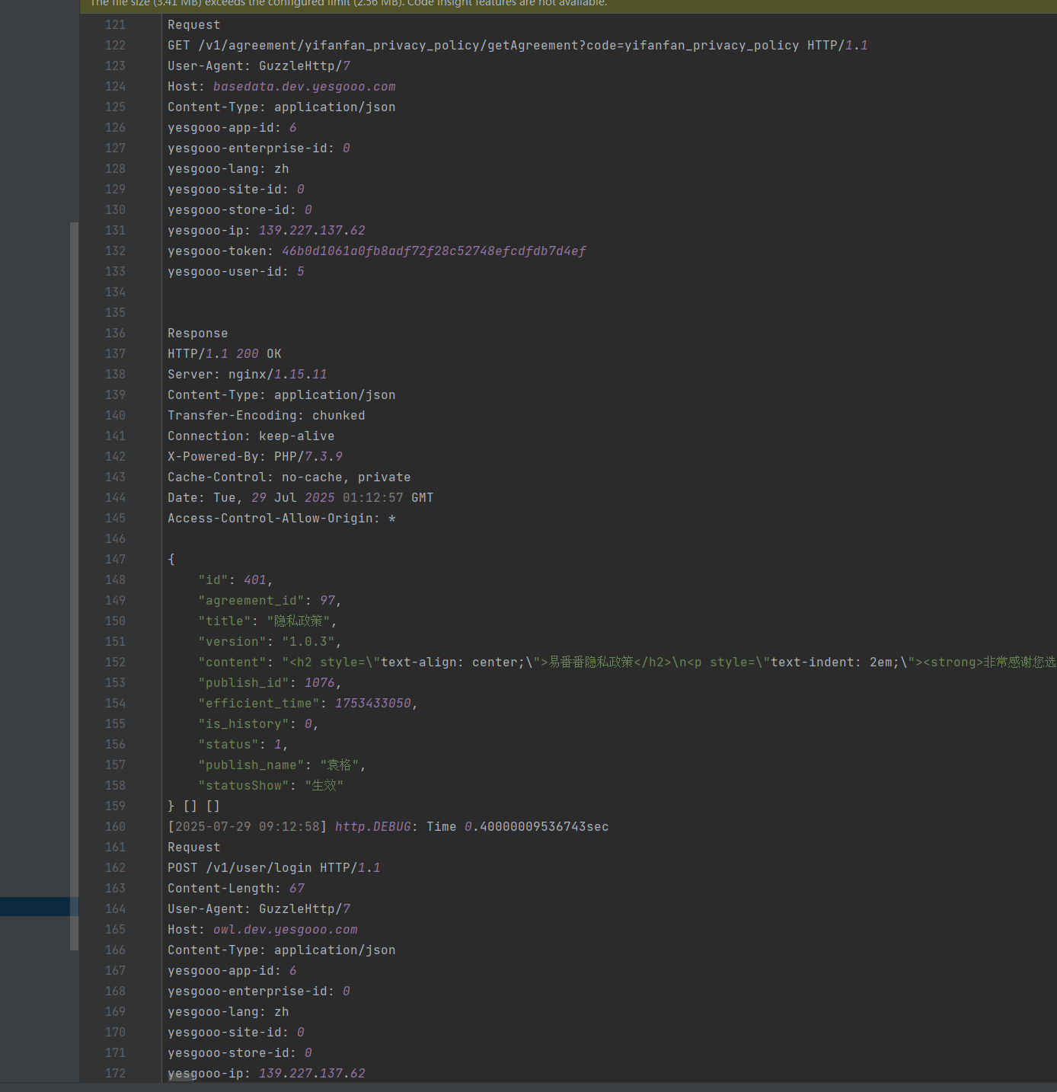The width and height of the screenshot is (1057, 1092).
Task: Click the '"is_history": 0' entry
Action: pos(259,724)
